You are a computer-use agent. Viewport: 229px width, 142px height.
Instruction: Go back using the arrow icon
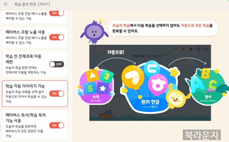click(6, 4)
